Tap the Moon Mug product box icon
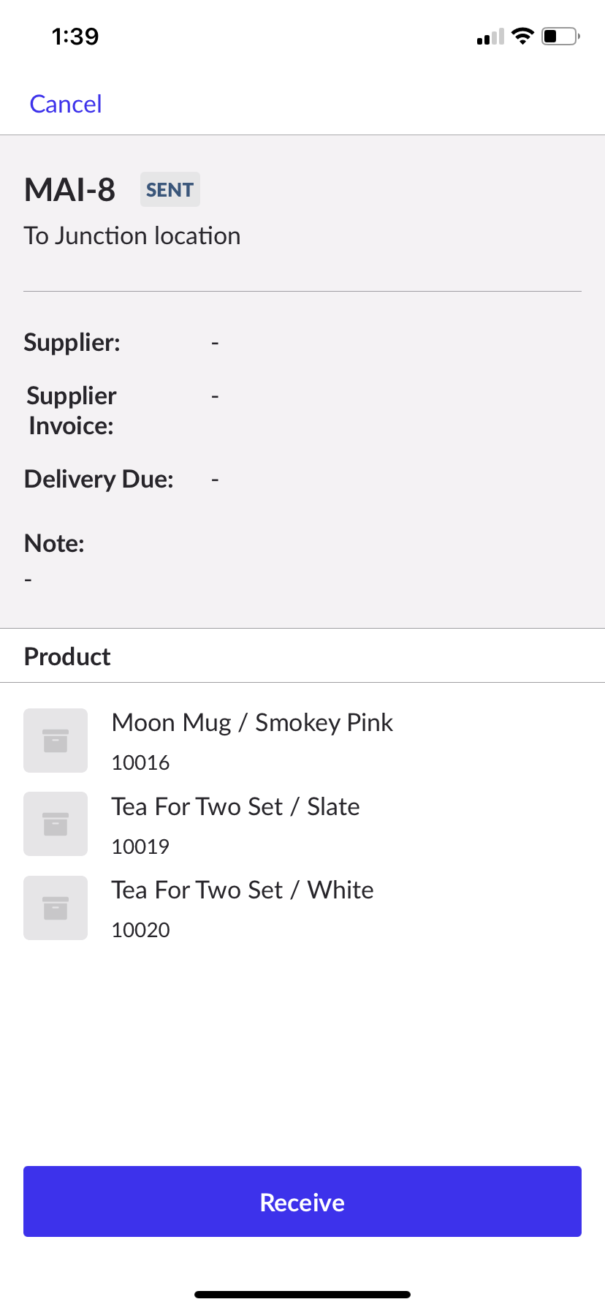The height and width of the screenshot is (1310, 605). tap(56, 741)
